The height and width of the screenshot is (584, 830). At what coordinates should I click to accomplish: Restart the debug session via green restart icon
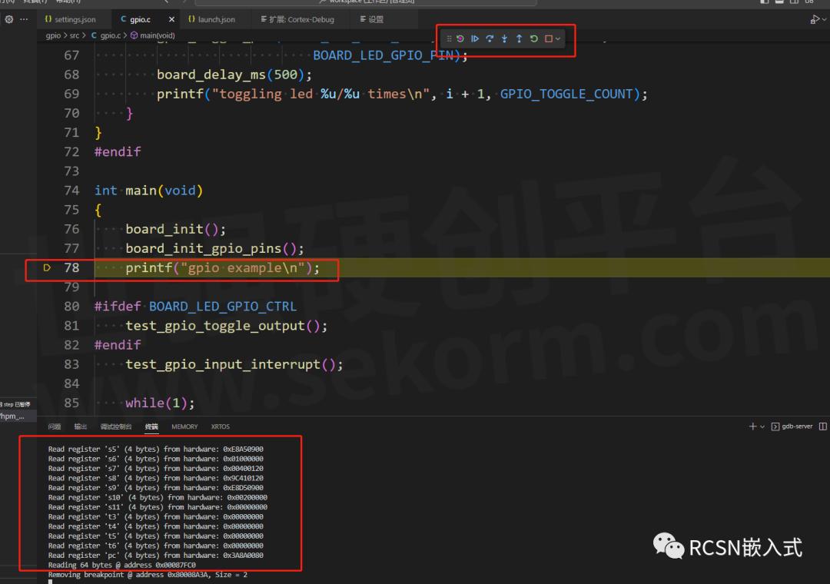[535, 38]
